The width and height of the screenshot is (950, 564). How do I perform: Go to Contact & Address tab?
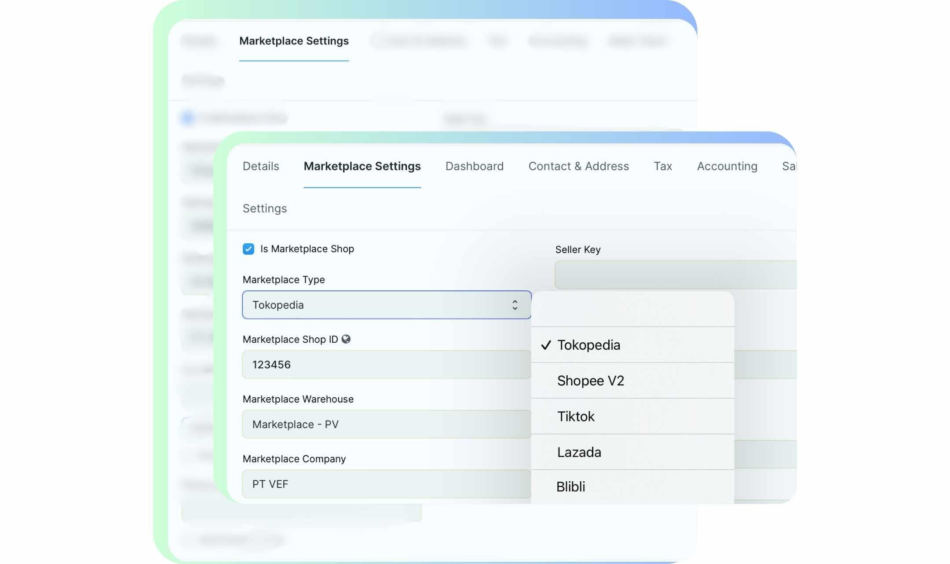coord(578,166)
